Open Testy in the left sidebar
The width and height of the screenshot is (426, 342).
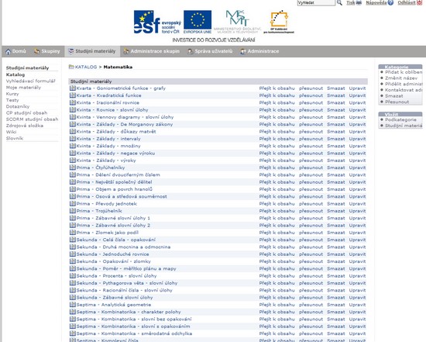12,100
